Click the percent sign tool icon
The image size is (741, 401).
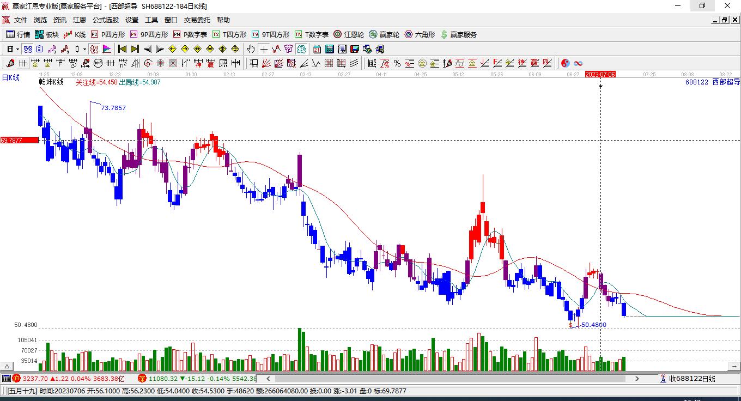[x=397, y=63]
